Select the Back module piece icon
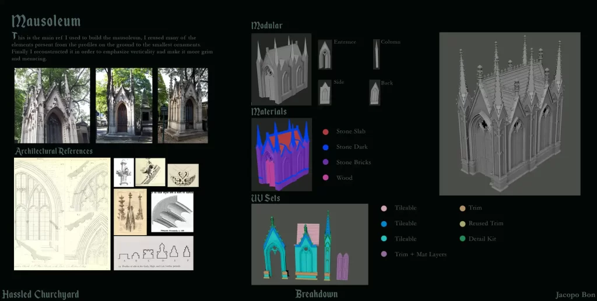The width and height of the screenshot is (597, 301). point(375,93)
